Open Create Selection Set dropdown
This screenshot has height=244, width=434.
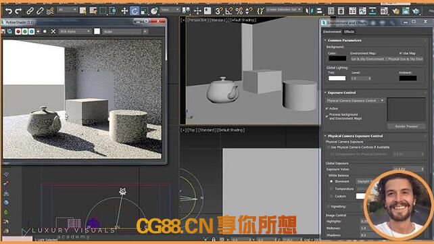tap(284, 9)
